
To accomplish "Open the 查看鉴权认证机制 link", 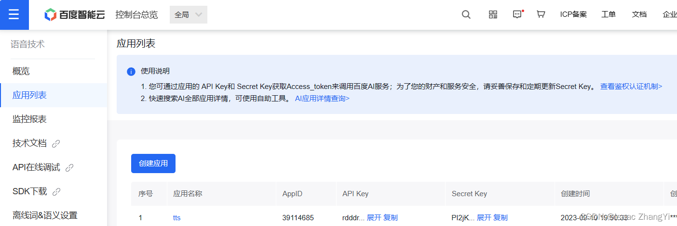I will click(631, 87).
